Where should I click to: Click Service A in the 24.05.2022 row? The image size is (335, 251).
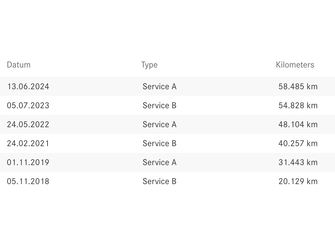coord(159,124)
